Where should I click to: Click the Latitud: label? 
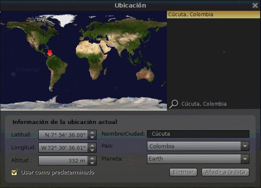pyautogui.click(x=21, y=134)
